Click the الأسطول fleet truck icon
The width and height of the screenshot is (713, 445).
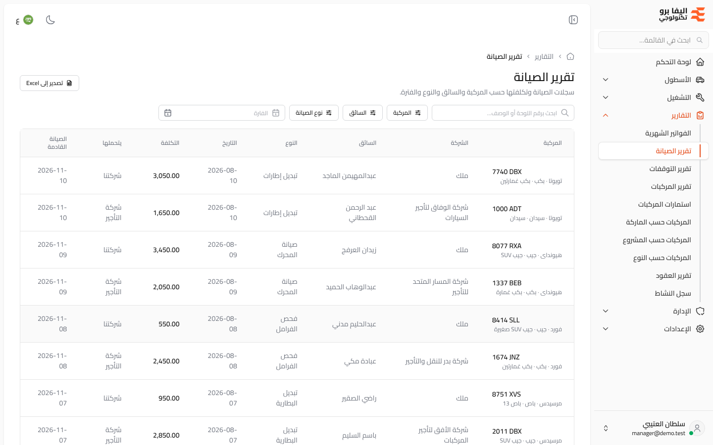[x=700, y=80]
